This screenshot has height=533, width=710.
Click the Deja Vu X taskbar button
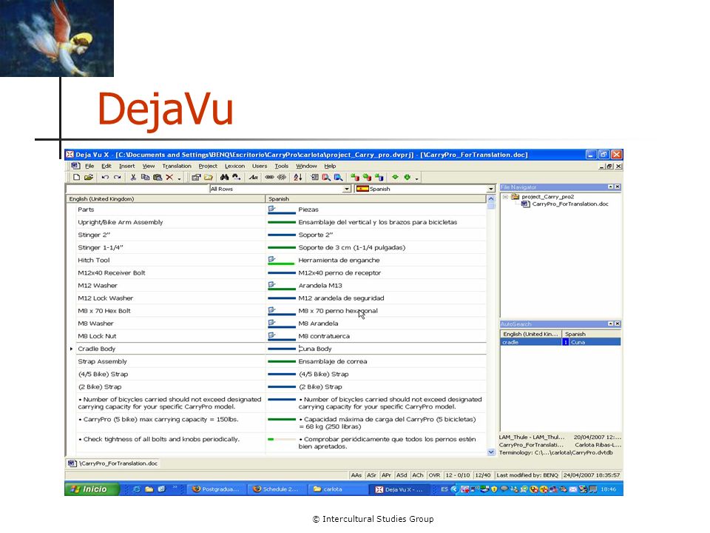pos(399,489)
